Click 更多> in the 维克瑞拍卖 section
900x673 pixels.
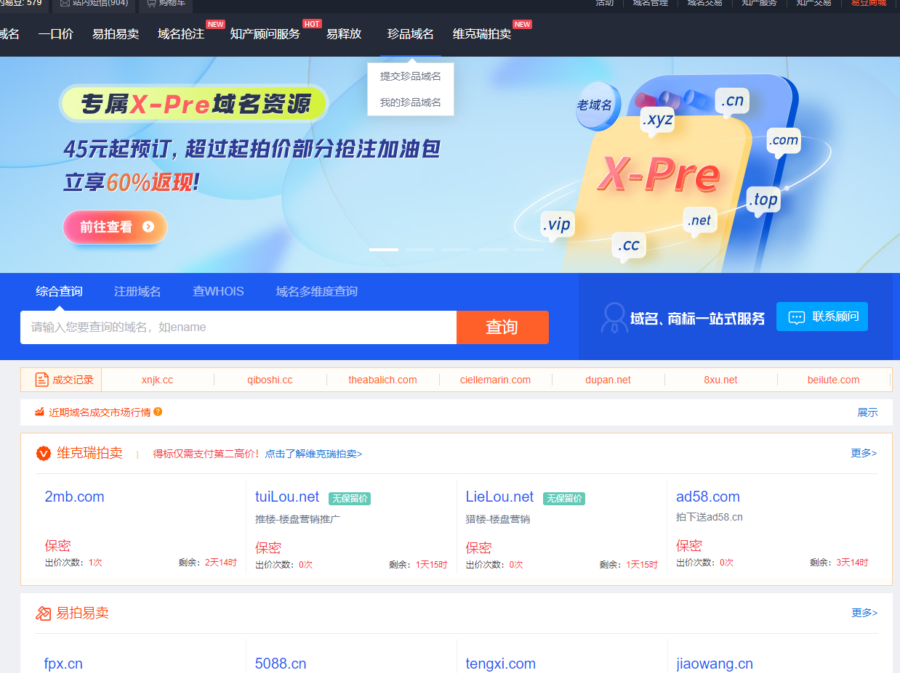(864, 453)
